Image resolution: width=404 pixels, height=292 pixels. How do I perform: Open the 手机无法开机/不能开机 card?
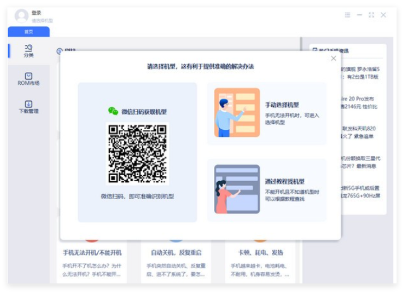point(92,260)
